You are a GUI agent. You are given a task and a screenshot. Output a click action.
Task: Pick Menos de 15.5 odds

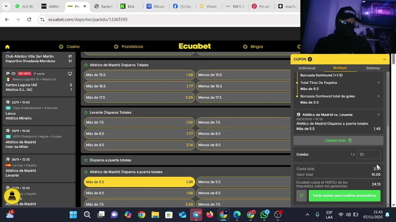tap(244, 75)
